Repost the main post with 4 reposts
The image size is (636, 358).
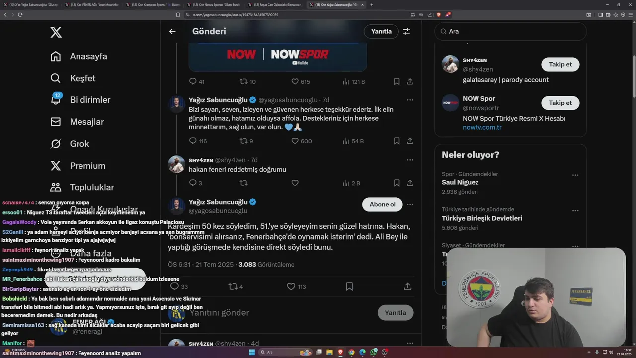(x=232, y=286)
